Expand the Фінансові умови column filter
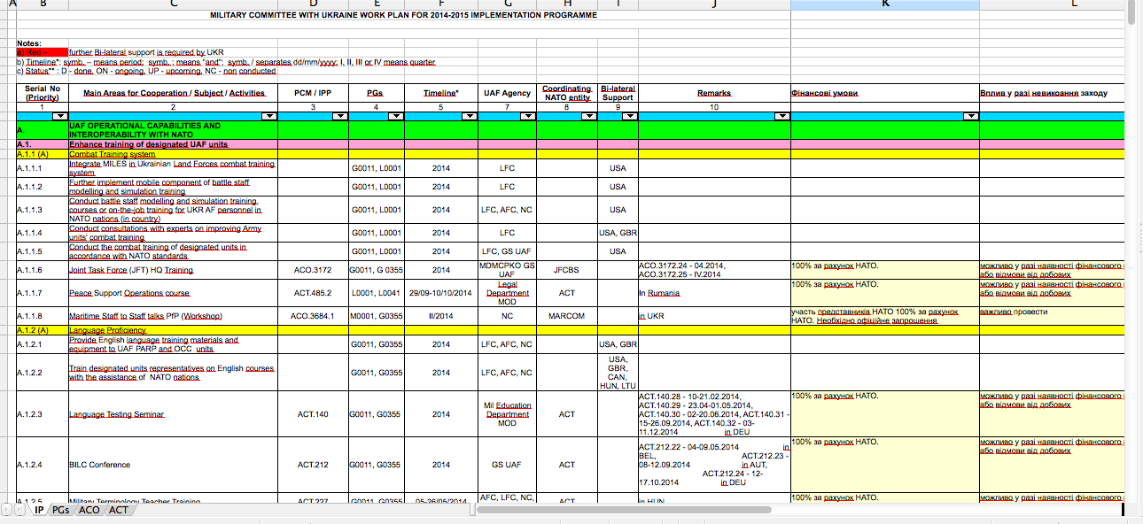Screen dimensions: 1143x524 click(x=969, y=116)
